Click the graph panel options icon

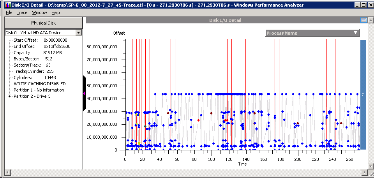pos(363,20)
